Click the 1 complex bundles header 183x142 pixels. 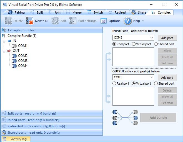[x=52, y=30]
